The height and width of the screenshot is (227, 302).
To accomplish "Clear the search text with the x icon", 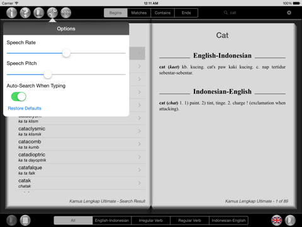I will tap(289, 13).
